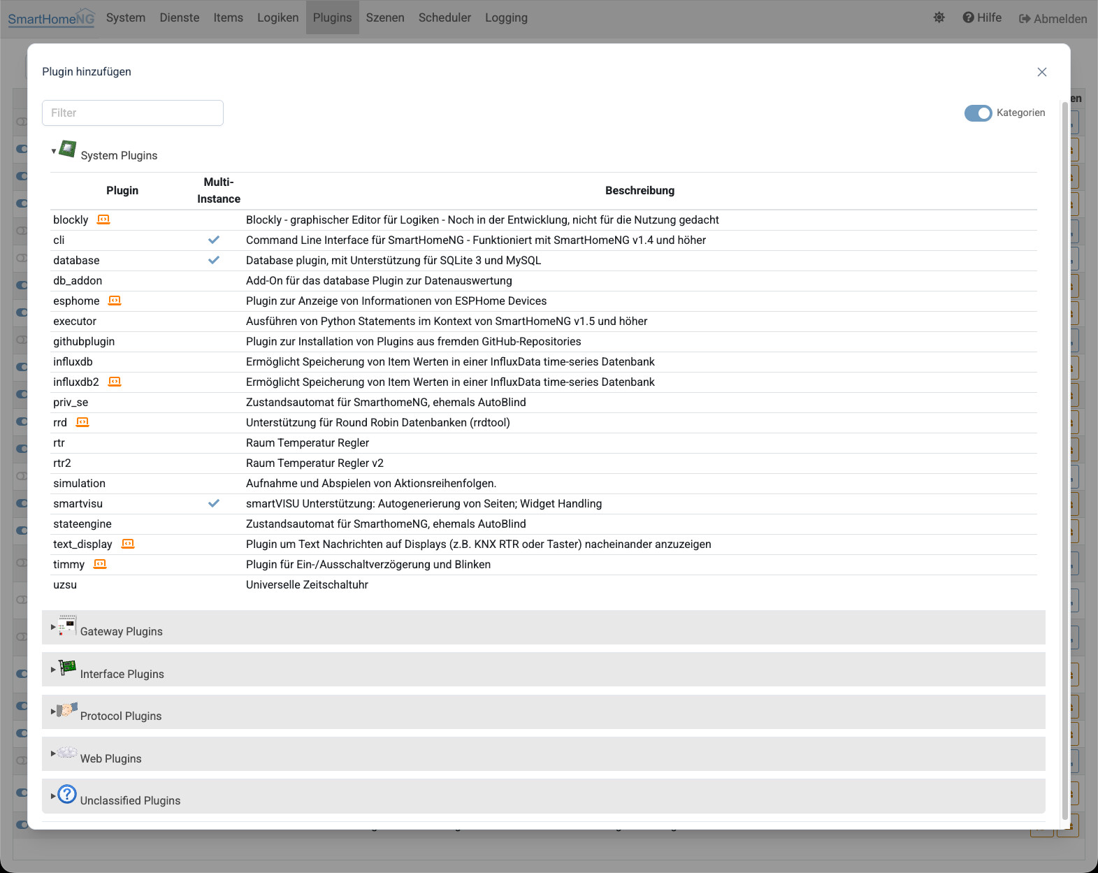Select the timmy plugin name
This screenshot has height=873, width=1098.
[68, 564]
